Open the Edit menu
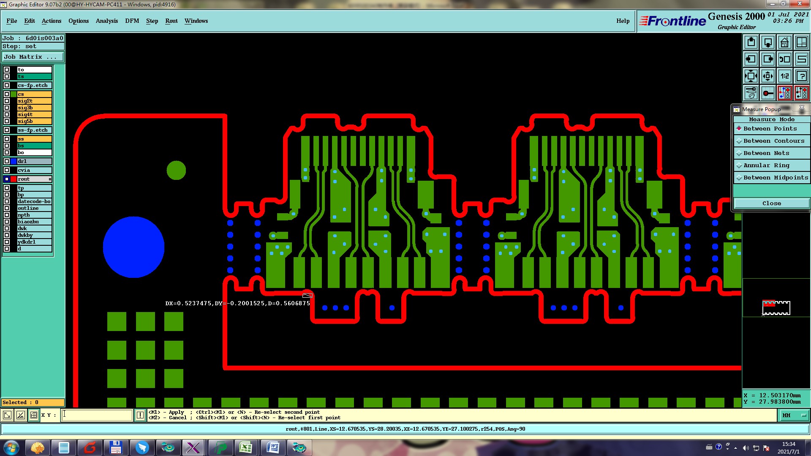 pos(30,21)
